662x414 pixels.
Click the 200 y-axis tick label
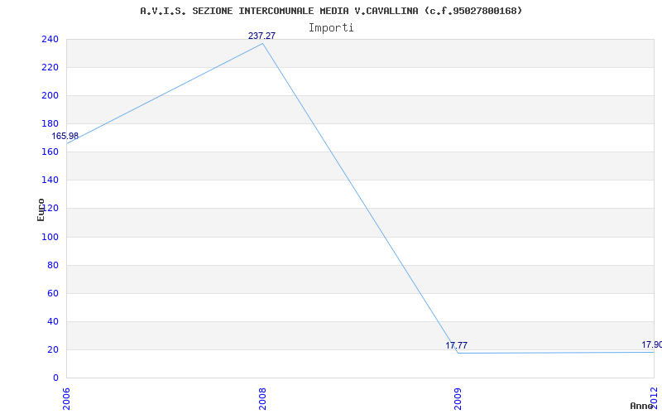click(x=50, y=95)
